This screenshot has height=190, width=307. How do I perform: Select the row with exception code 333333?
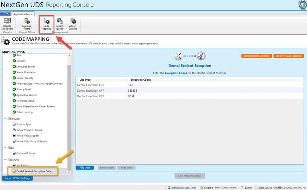click(190, 91)
